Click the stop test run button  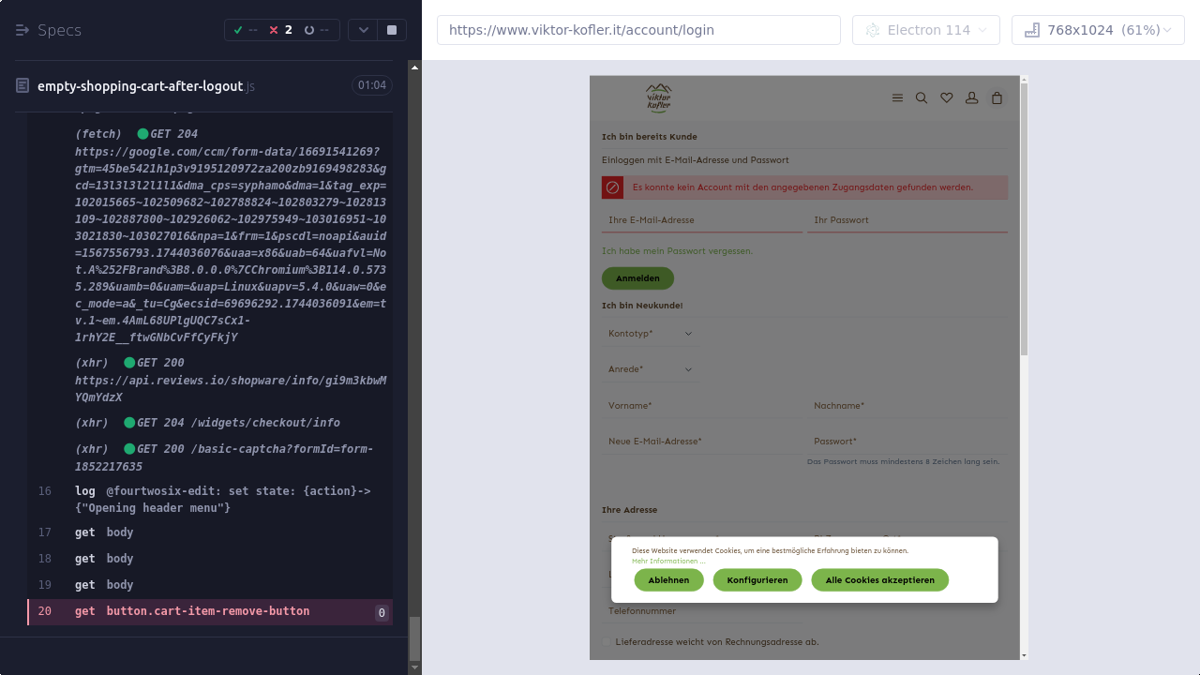coord(392,30)
